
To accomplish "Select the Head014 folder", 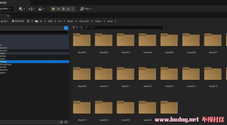I will tap(191, 74).
